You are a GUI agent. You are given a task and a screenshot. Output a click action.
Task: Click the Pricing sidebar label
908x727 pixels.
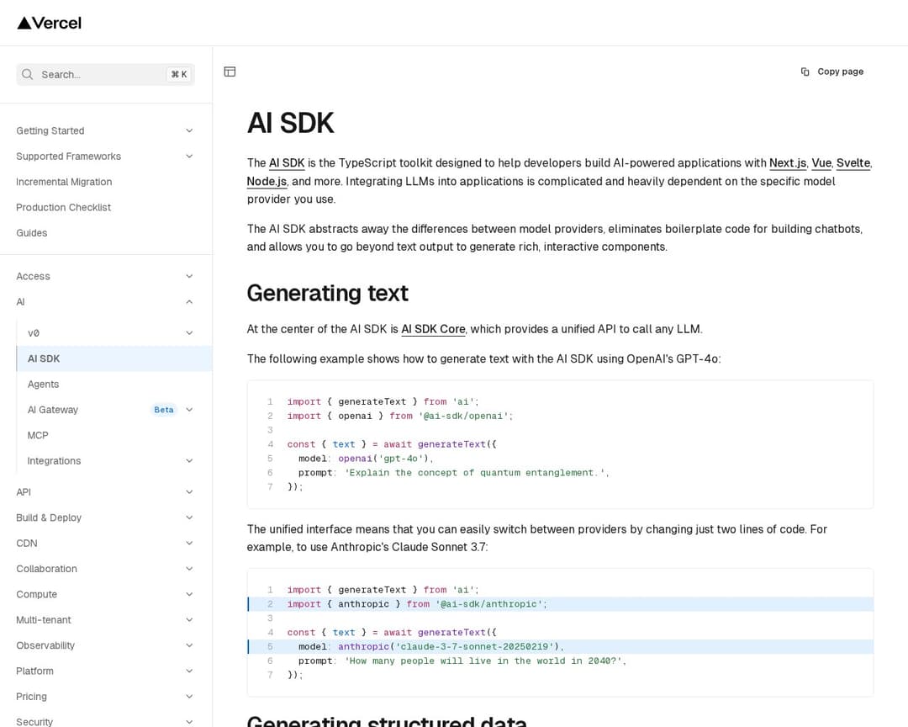pos(31,696)
